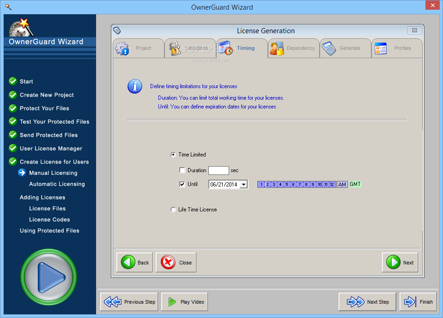Select Adding Licenses in sidebar
This screenshot has height=318, width=443.
(x=42, y=198)
